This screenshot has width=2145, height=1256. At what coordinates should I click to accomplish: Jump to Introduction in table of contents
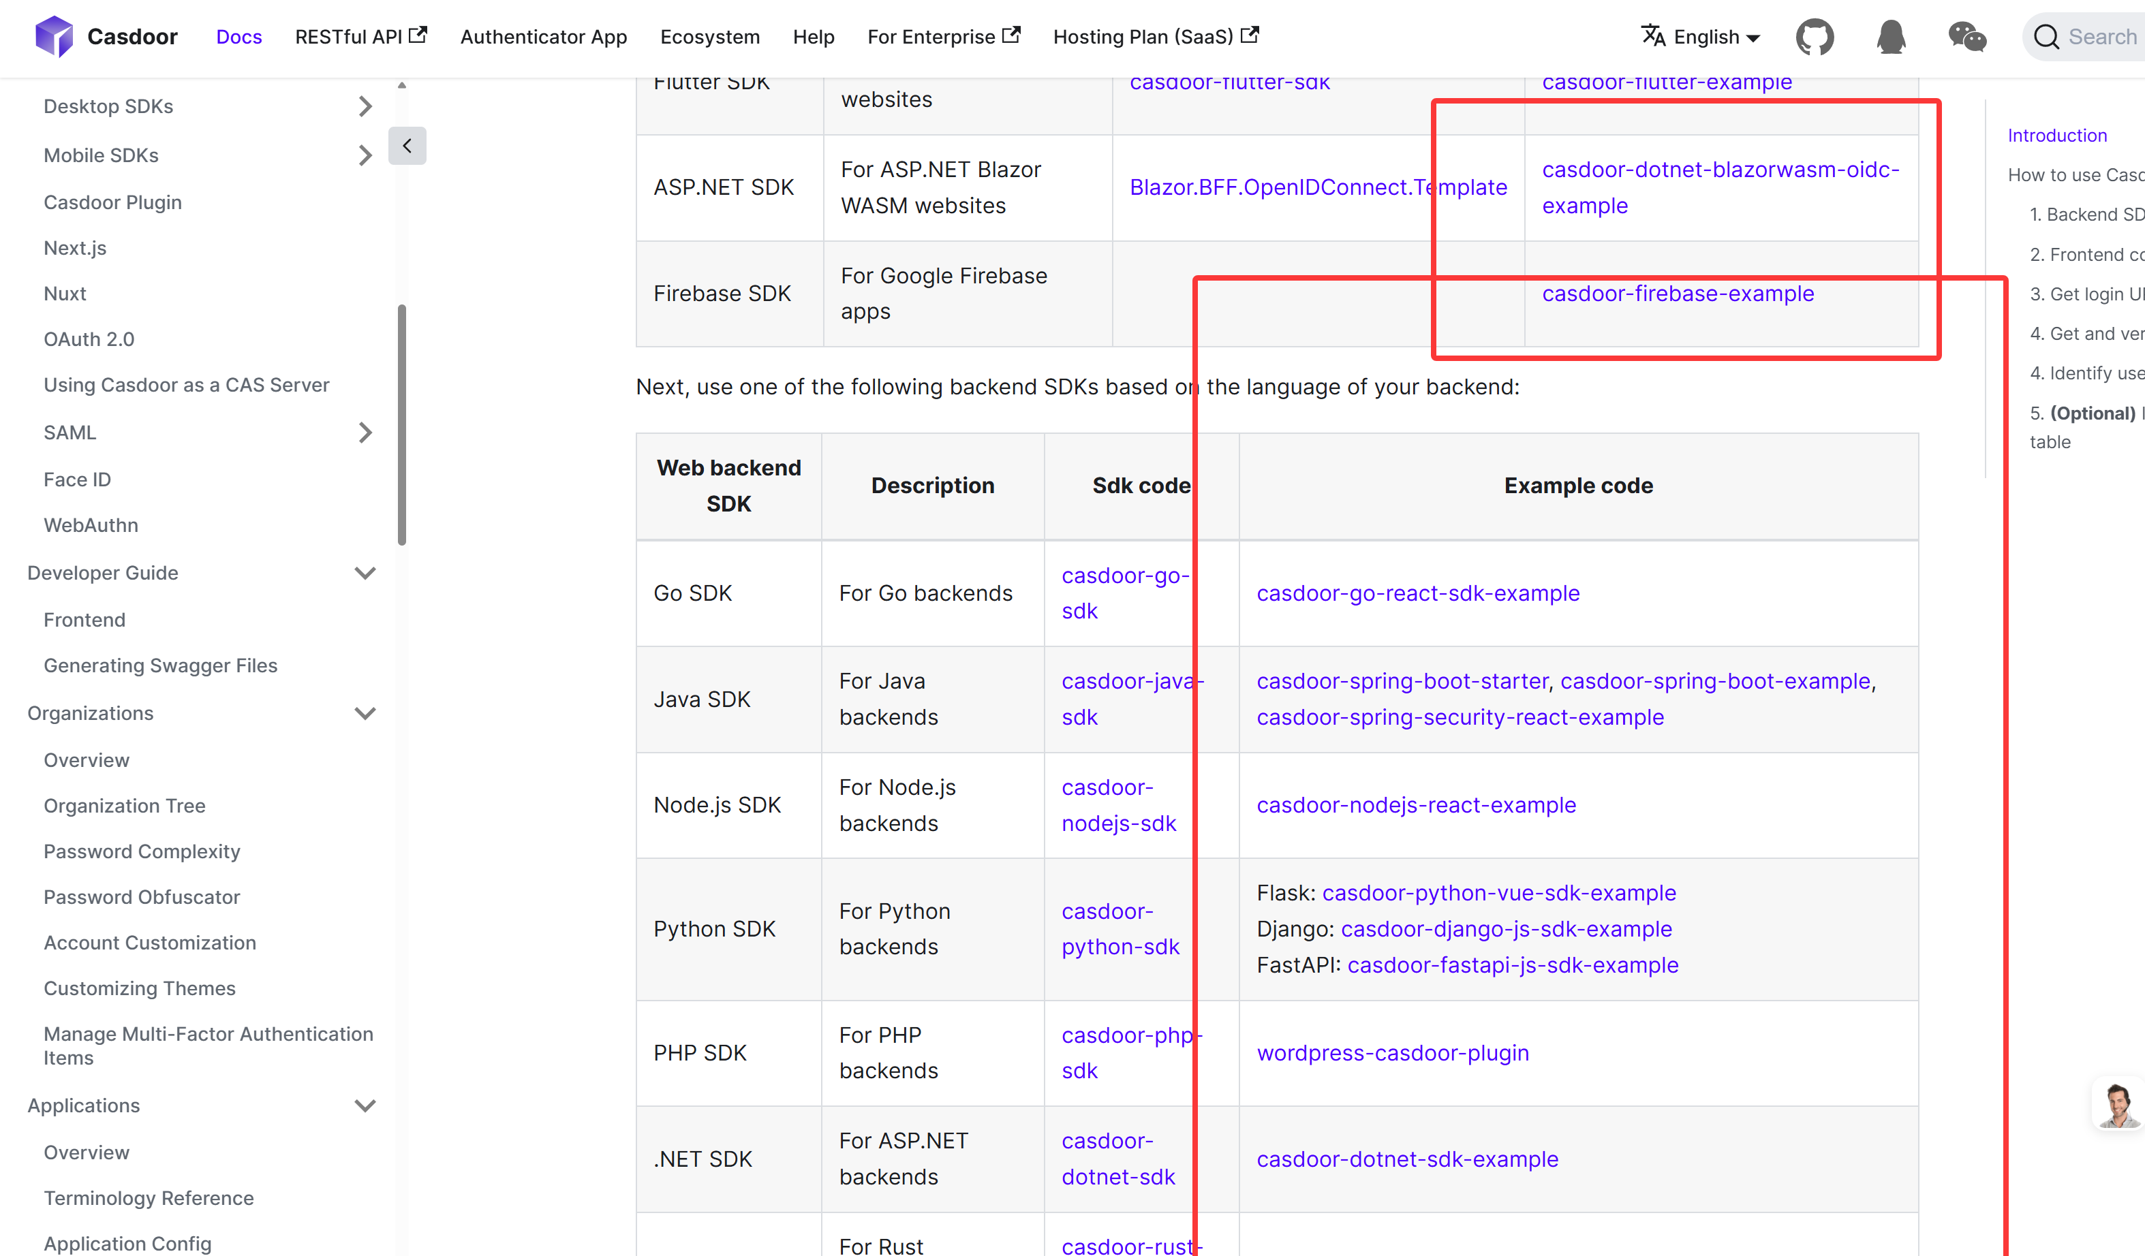2056,136
